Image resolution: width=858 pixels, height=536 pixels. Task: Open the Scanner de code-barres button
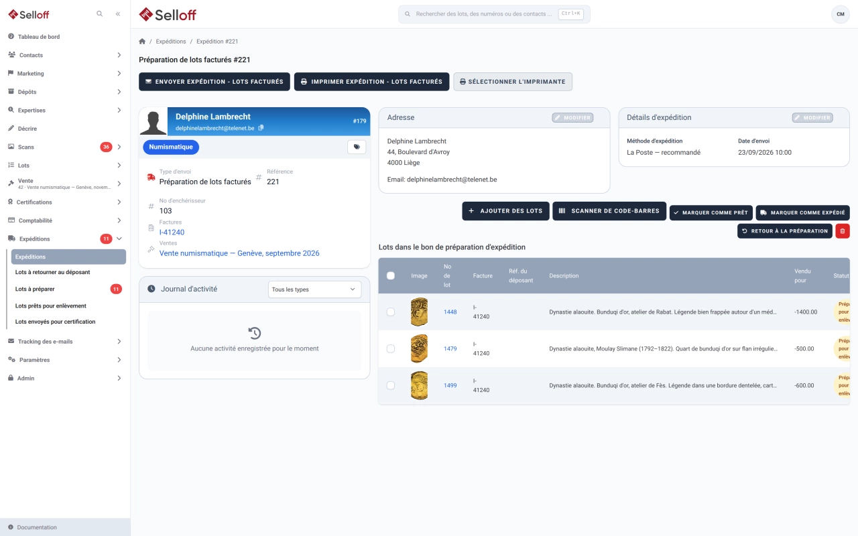tap(609, 211)
